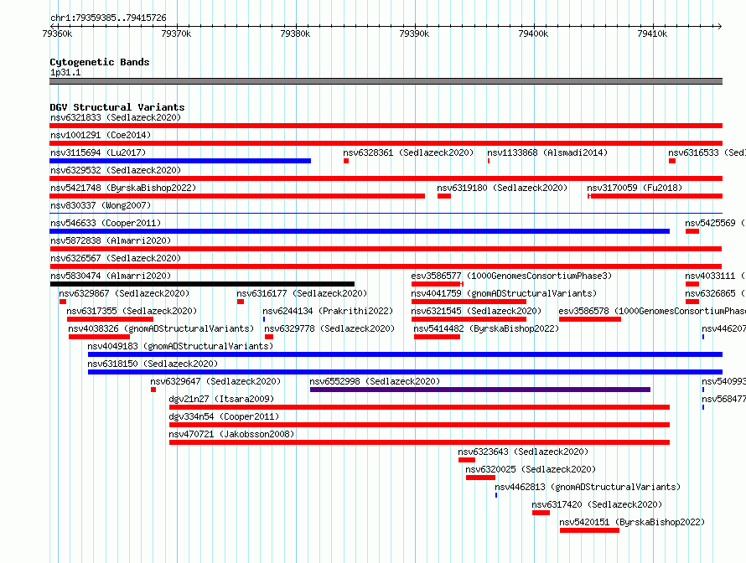Click the 79400k ruler position
The image size is (746, 563).
click(x=533, y=34)
